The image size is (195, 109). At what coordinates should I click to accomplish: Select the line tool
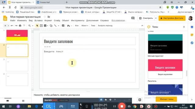point(55,25)
